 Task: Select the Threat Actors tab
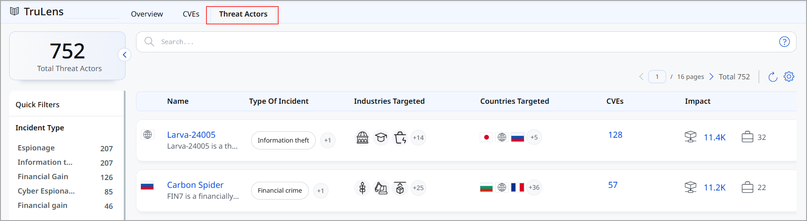point(243,14)
